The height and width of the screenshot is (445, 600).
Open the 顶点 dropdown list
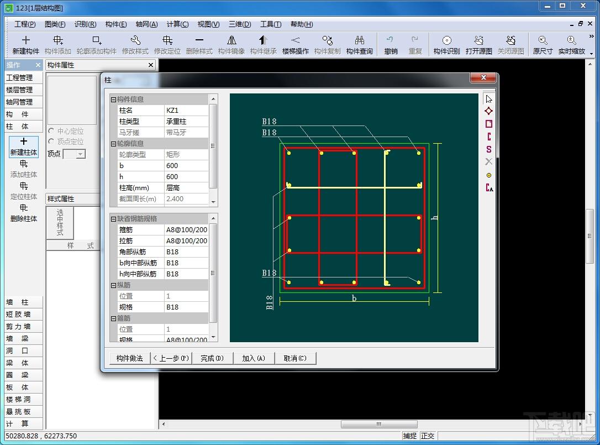click(x=80, y=154)
